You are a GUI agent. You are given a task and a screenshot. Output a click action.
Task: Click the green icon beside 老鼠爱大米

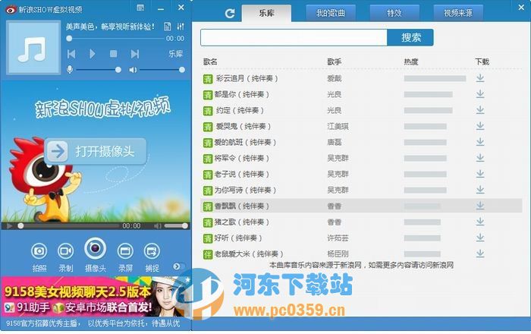tap(208, 254)
